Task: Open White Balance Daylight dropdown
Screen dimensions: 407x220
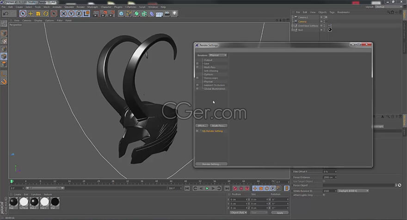Action: [353, 191]
